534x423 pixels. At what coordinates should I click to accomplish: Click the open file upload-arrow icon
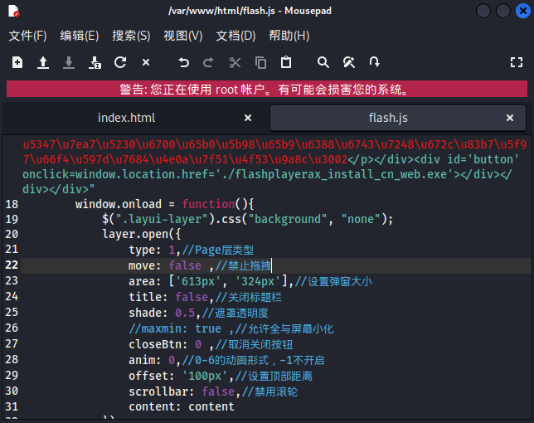tap(43, 63)
